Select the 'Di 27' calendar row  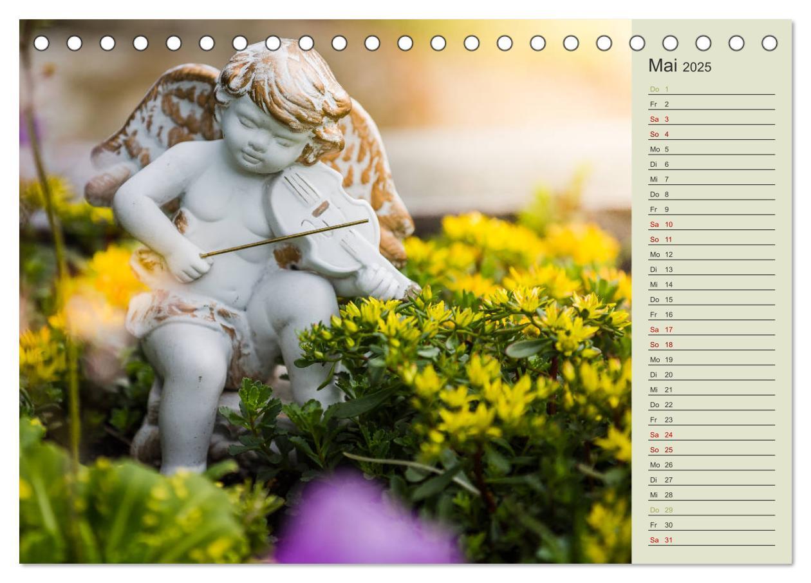711,480
